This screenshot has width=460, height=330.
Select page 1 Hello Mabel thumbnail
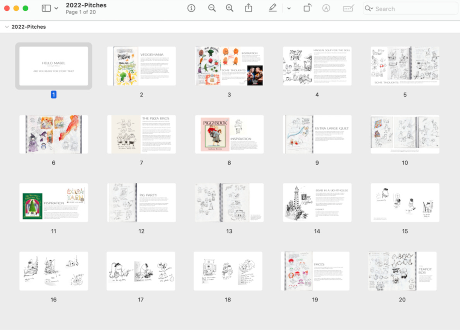(54, 66)
